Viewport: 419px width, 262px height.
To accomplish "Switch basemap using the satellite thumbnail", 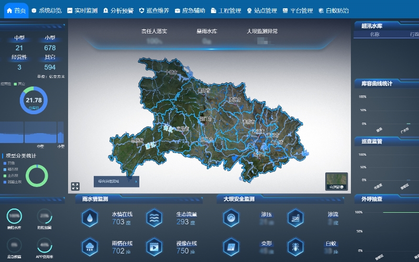I will click(336, 181).
